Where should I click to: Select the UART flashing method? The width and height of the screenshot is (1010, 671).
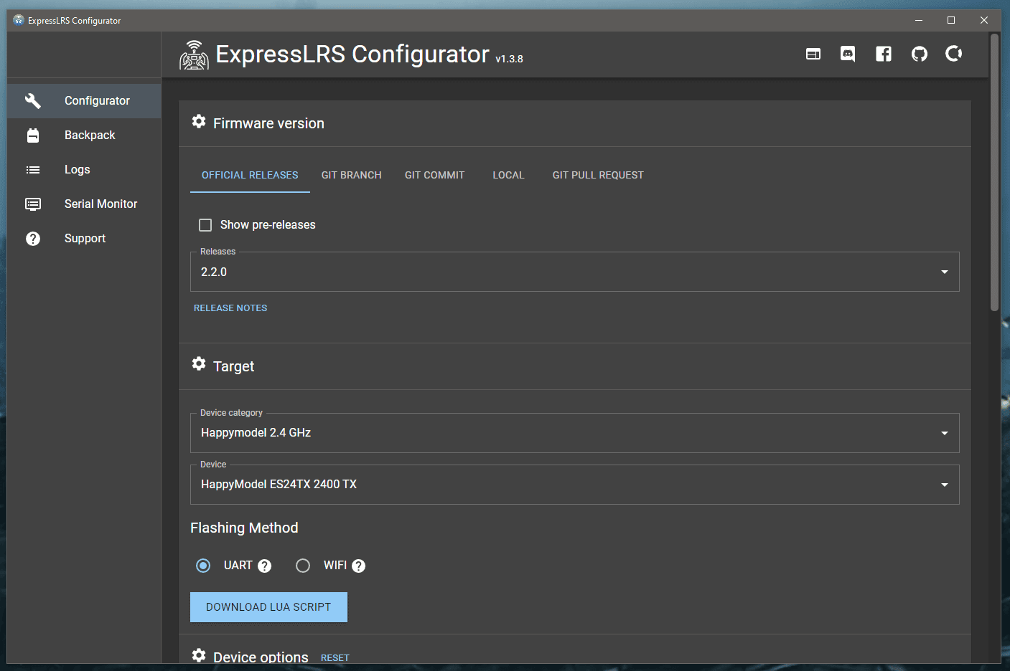click(203, 566)
